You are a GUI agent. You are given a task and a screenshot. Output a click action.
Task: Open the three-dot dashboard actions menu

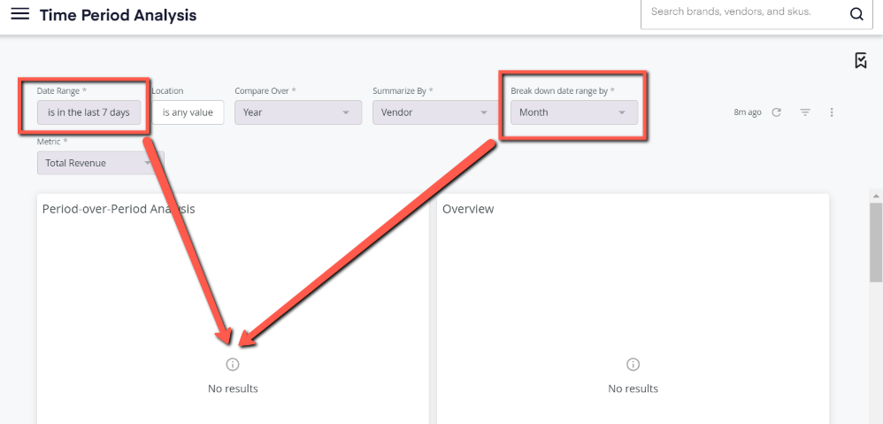pyautogui.click(x=832, y=112)
